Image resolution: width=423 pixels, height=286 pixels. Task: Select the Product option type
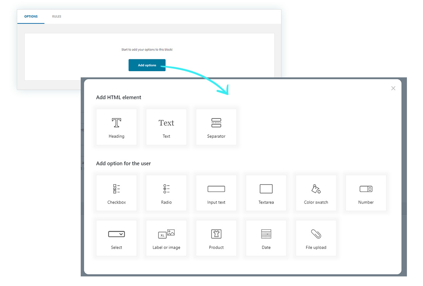pyautogui.click(x=216, y=238)
